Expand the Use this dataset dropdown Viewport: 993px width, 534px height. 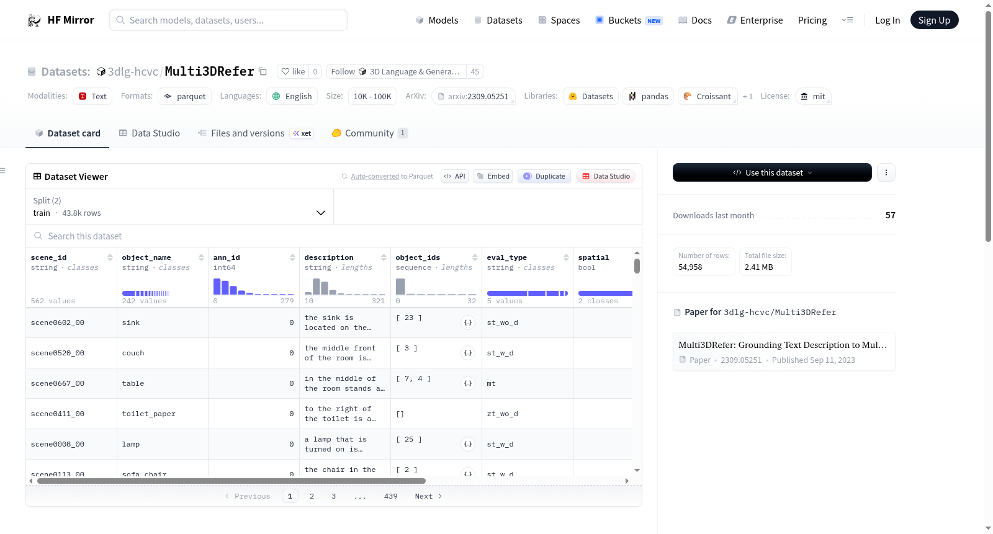(772, 172)
